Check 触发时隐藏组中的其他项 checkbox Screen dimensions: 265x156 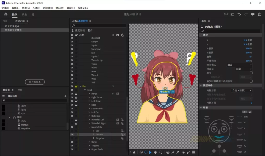[251, 81]
